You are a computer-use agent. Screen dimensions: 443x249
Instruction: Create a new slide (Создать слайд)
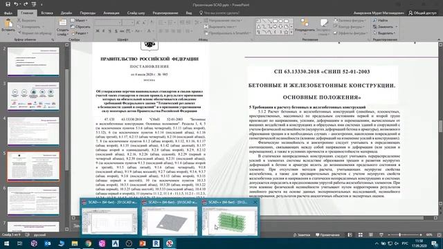62,27
